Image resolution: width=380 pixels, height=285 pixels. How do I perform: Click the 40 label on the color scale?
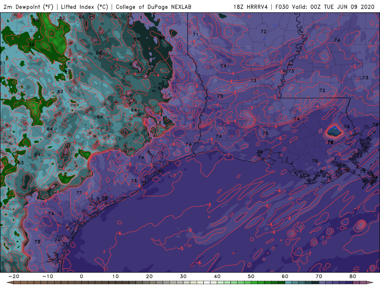(x=217, y=276)
